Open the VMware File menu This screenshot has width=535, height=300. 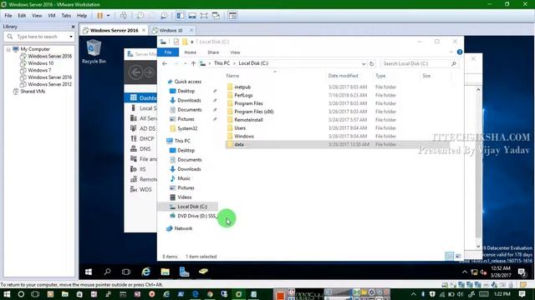point(8,16)
